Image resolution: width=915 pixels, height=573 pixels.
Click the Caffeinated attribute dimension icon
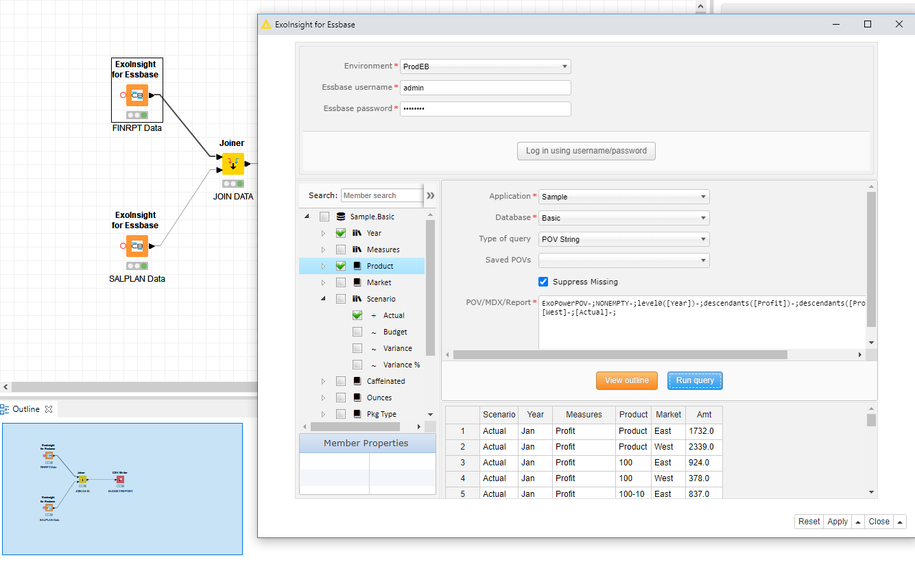pyautogui.click(x=357, y=381)
